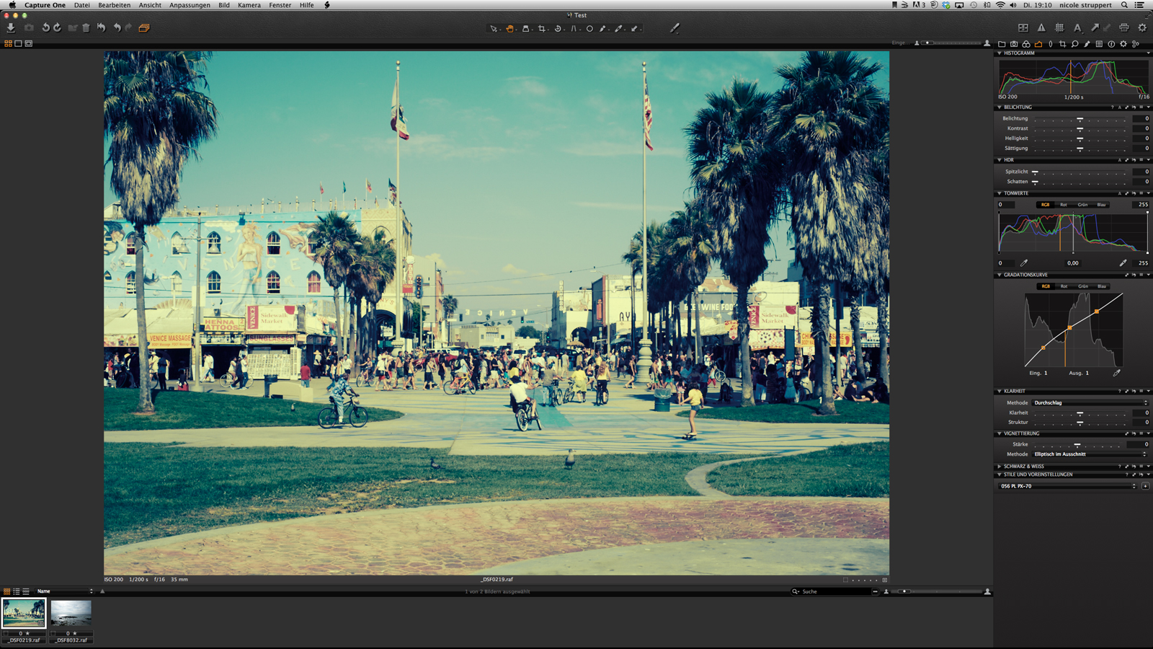Click the Import images toolbar icon

(x=11, y=27)
